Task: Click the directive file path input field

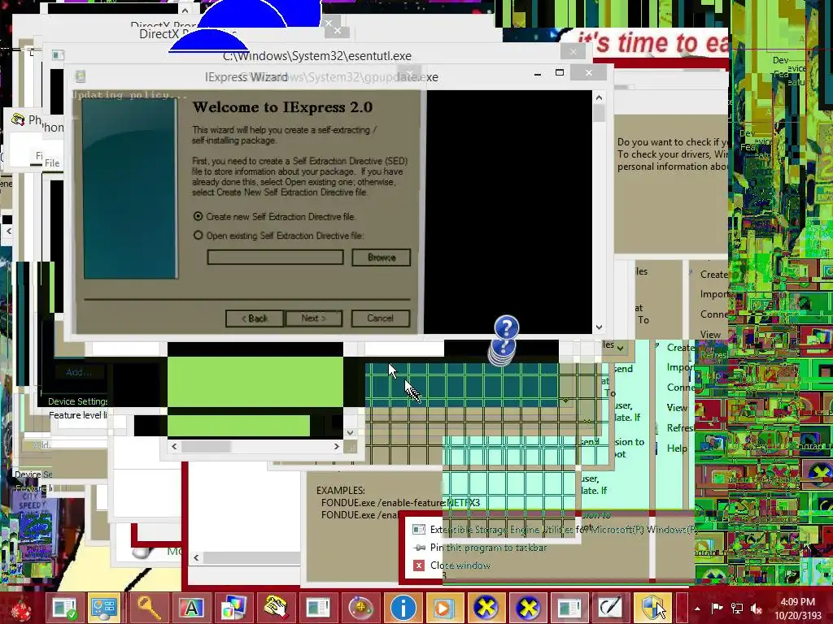Action: click(x=275, y=258)
